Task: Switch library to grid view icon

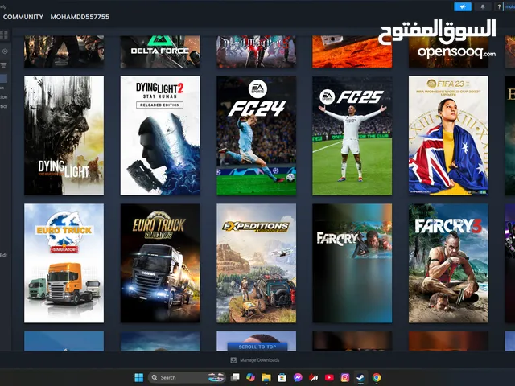Action: 4,34
